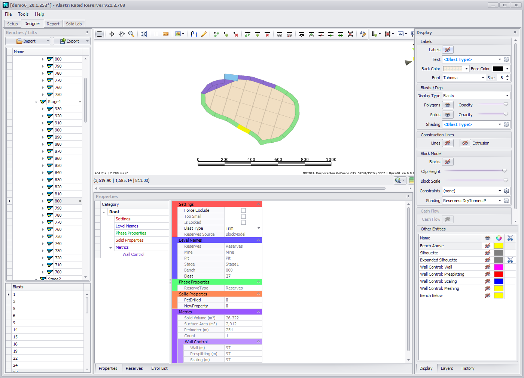Click the zoom-to-extents icon
The width and height of the screenshot is (524, 378).
144,34
